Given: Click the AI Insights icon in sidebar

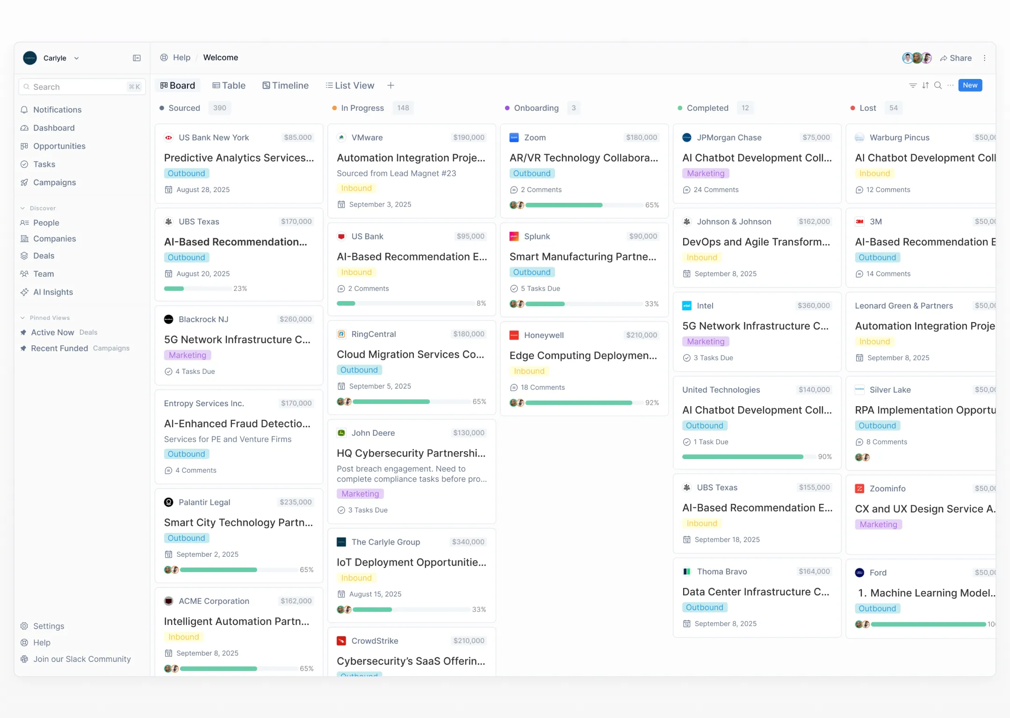Looking at the screenshot, I should click(x=24, y=291).
